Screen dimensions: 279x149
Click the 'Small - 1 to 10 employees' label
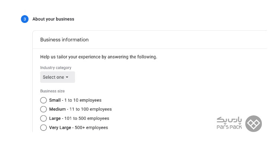tap(75, 100)
